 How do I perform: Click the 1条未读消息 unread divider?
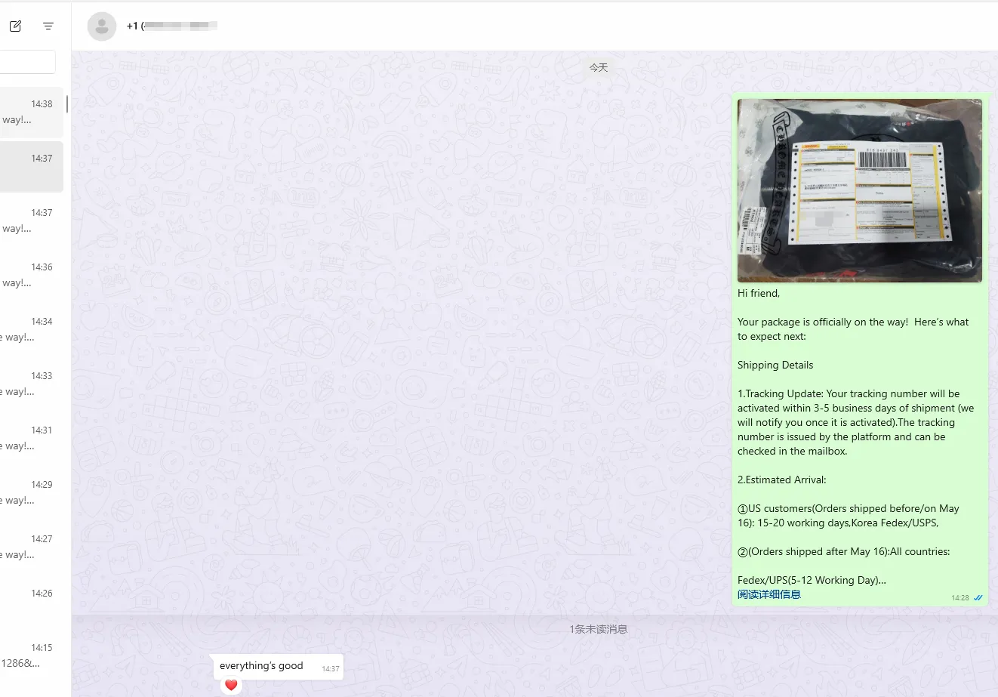point(599,629)
